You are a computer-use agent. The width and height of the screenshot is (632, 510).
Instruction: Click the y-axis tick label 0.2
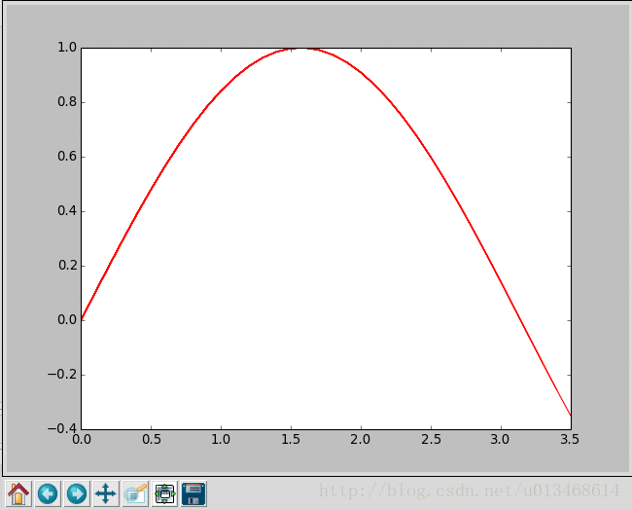pyautogui.click(x=64, y=266)
